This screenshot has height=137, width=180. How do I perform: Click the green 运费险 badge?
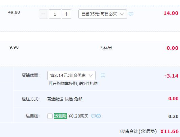click(60, 116)
